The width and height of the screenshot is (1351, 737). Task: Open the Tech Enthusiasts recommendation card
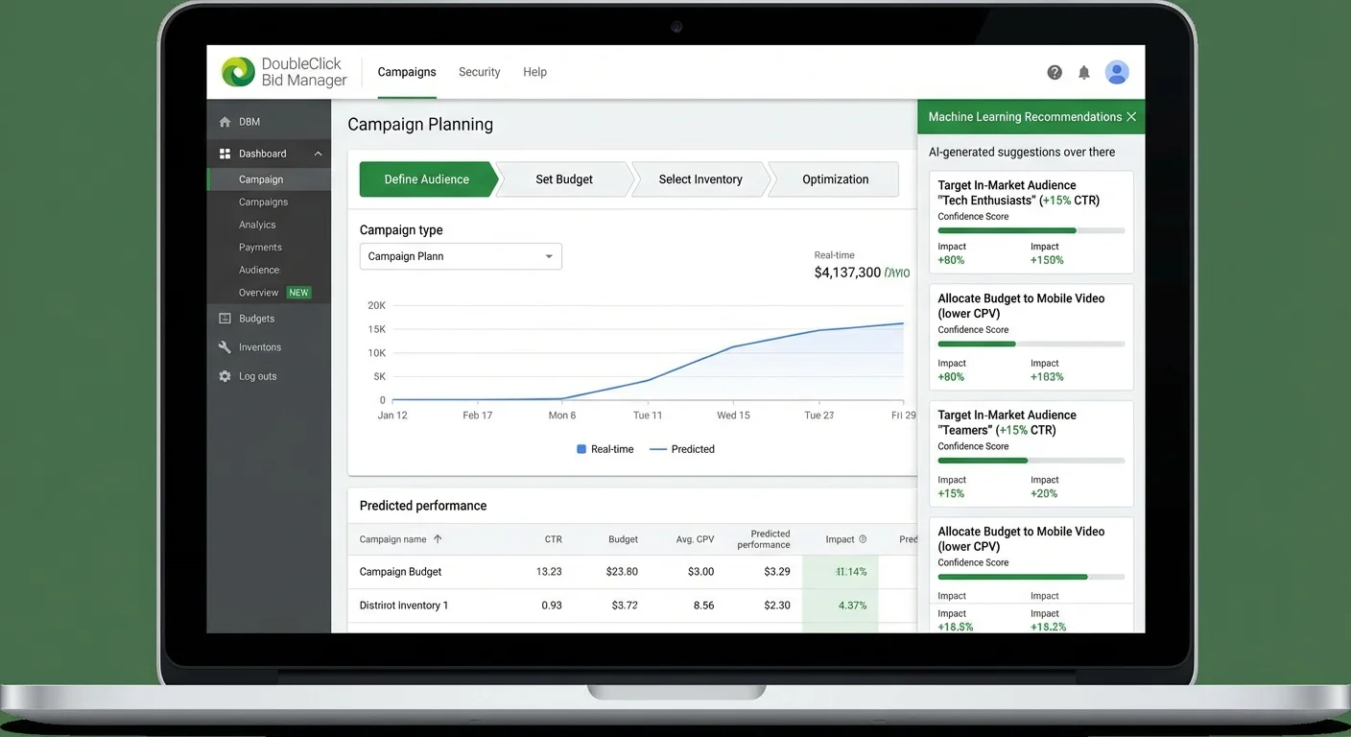point(1031,223)
